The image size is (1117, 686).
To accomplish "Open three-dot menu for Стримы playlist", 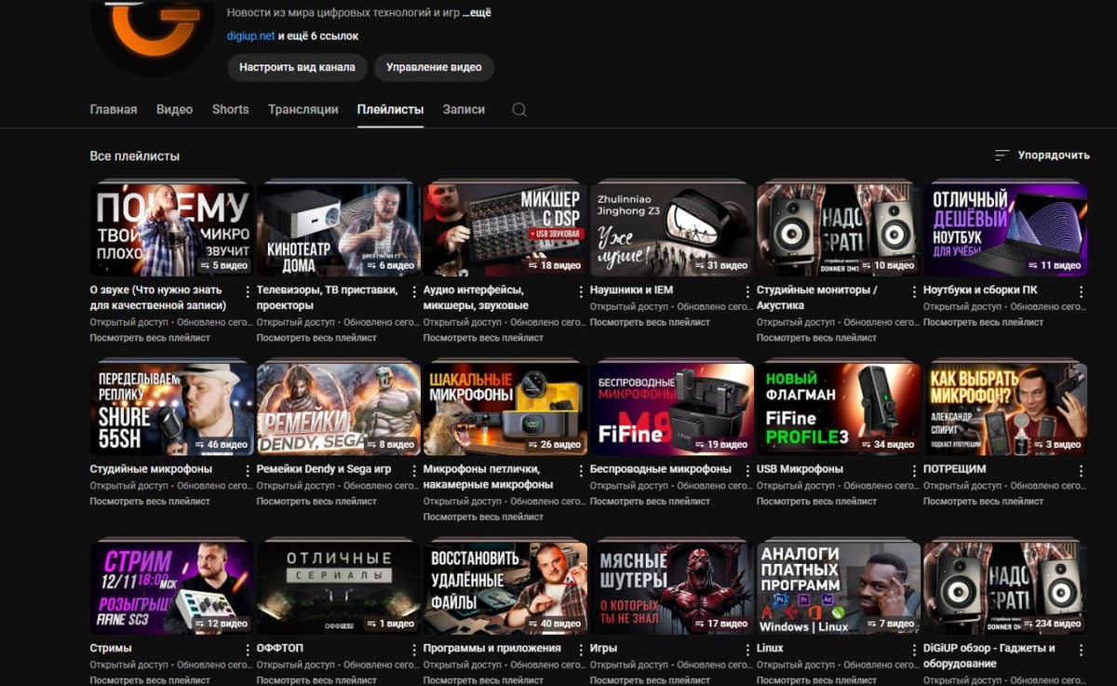I will click(248, 649).
